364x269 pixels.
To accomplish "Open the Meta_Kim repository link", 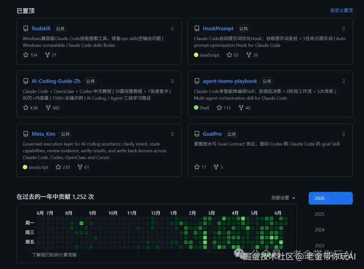I will 43,134.
